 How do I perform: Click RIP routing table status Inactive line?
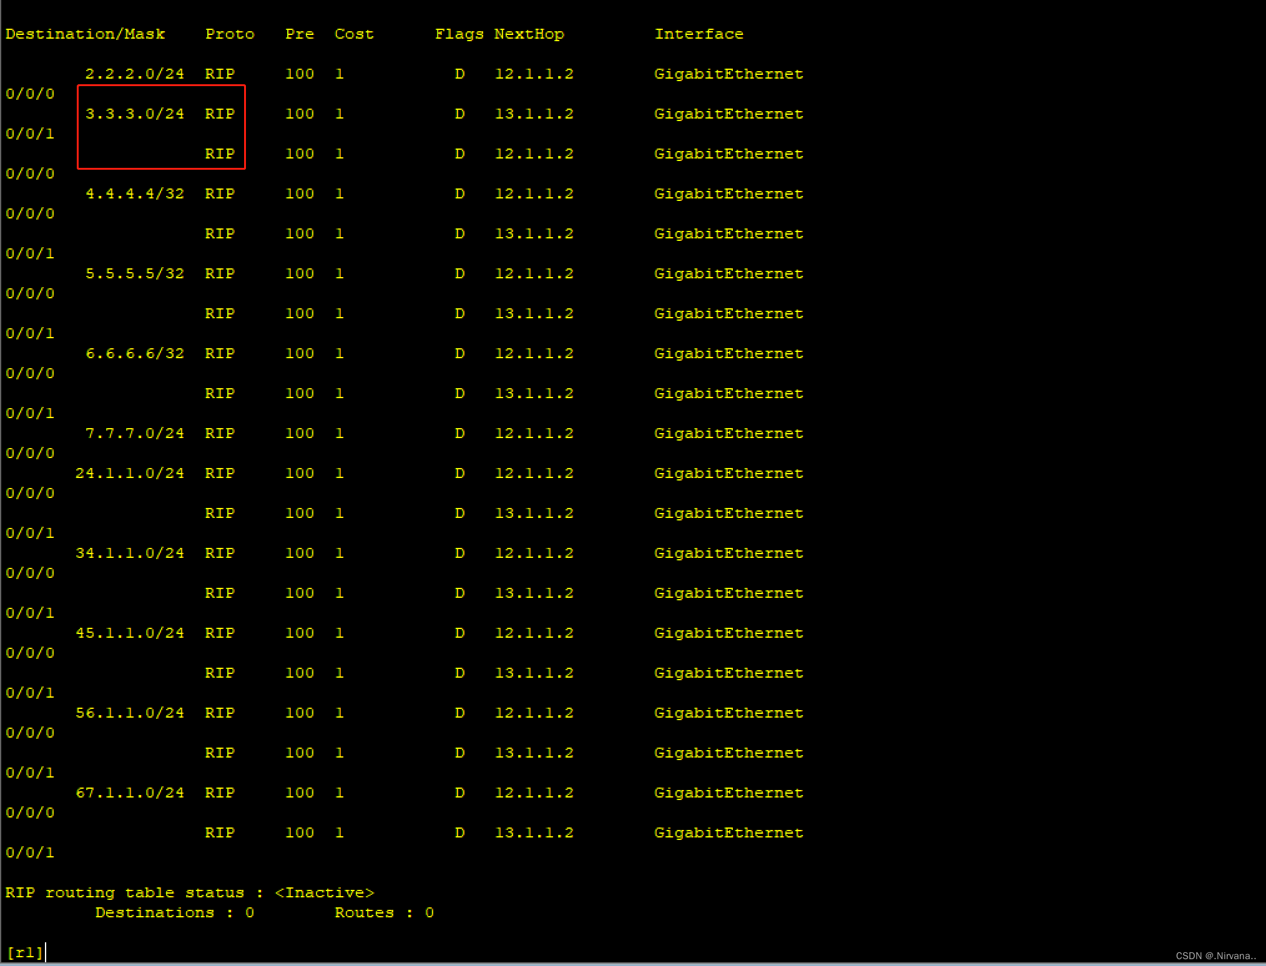(x=190, y=893)
